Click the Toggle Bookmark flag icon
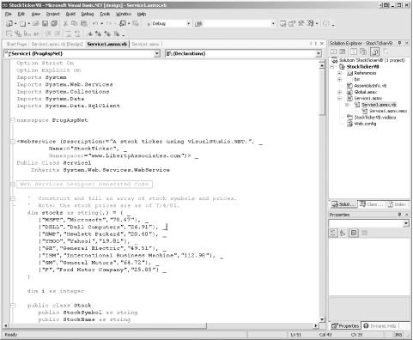 [89, 33]
